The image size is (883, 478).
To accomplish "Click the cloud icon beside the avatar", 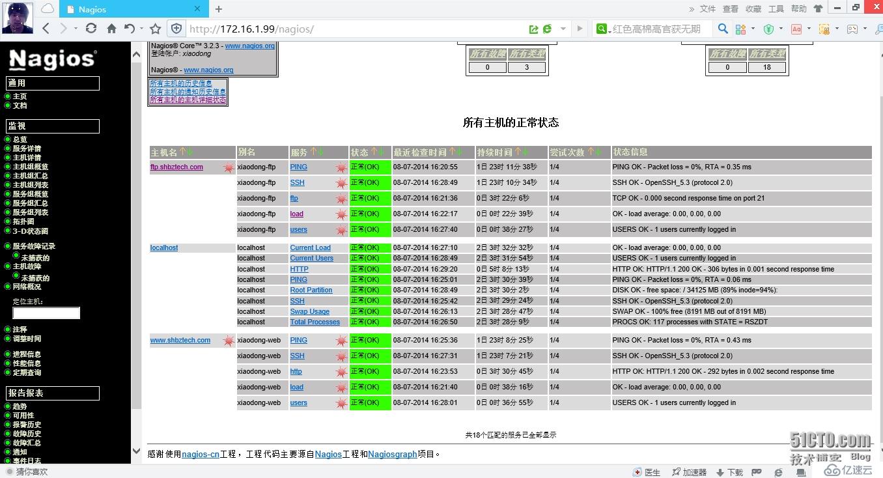I will click(48, 8).
